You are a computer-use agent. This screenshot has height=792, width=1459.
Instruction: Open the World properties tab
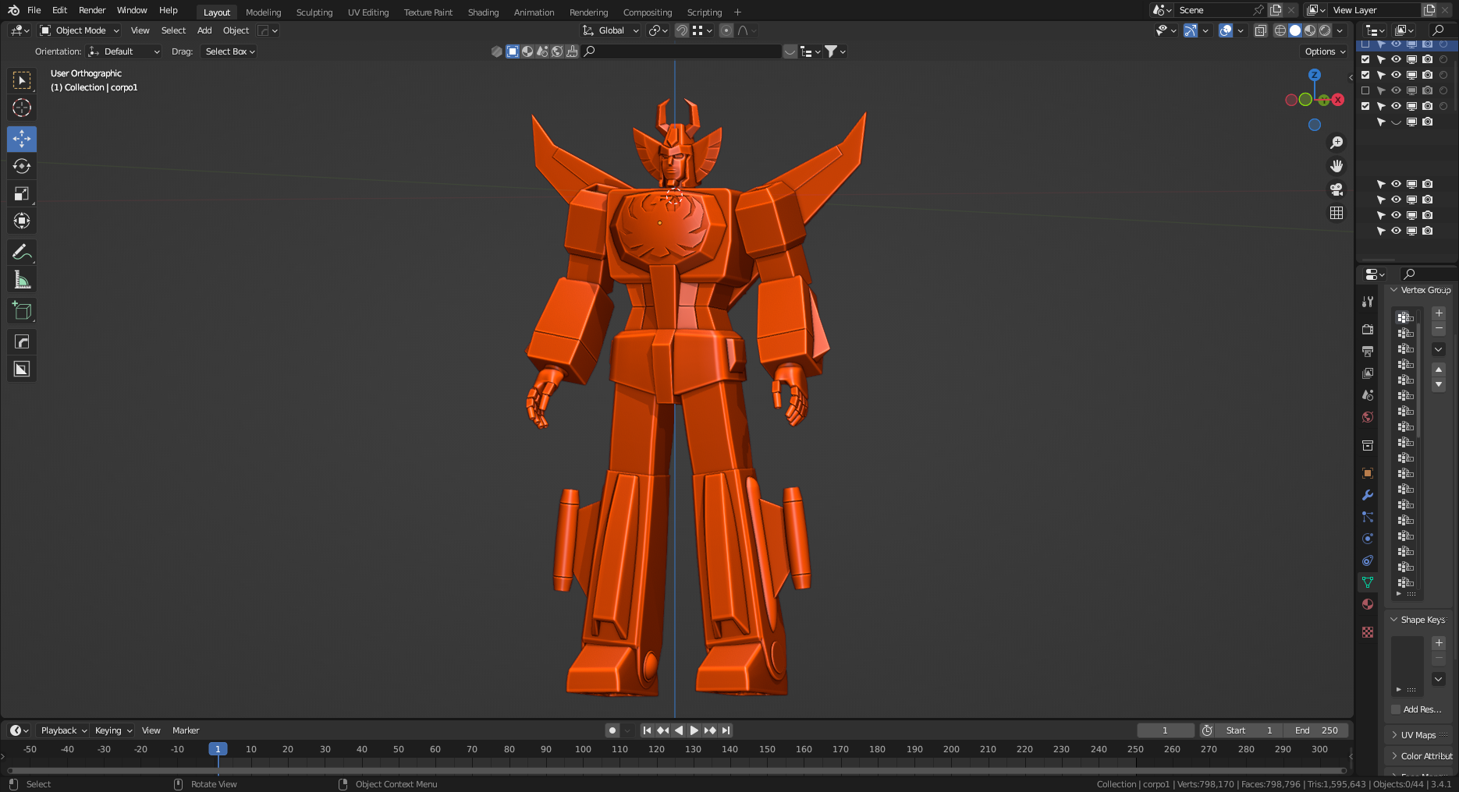1368,417
